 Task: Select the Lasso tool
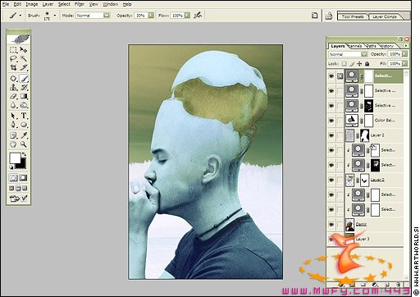(x=13, y=58)
